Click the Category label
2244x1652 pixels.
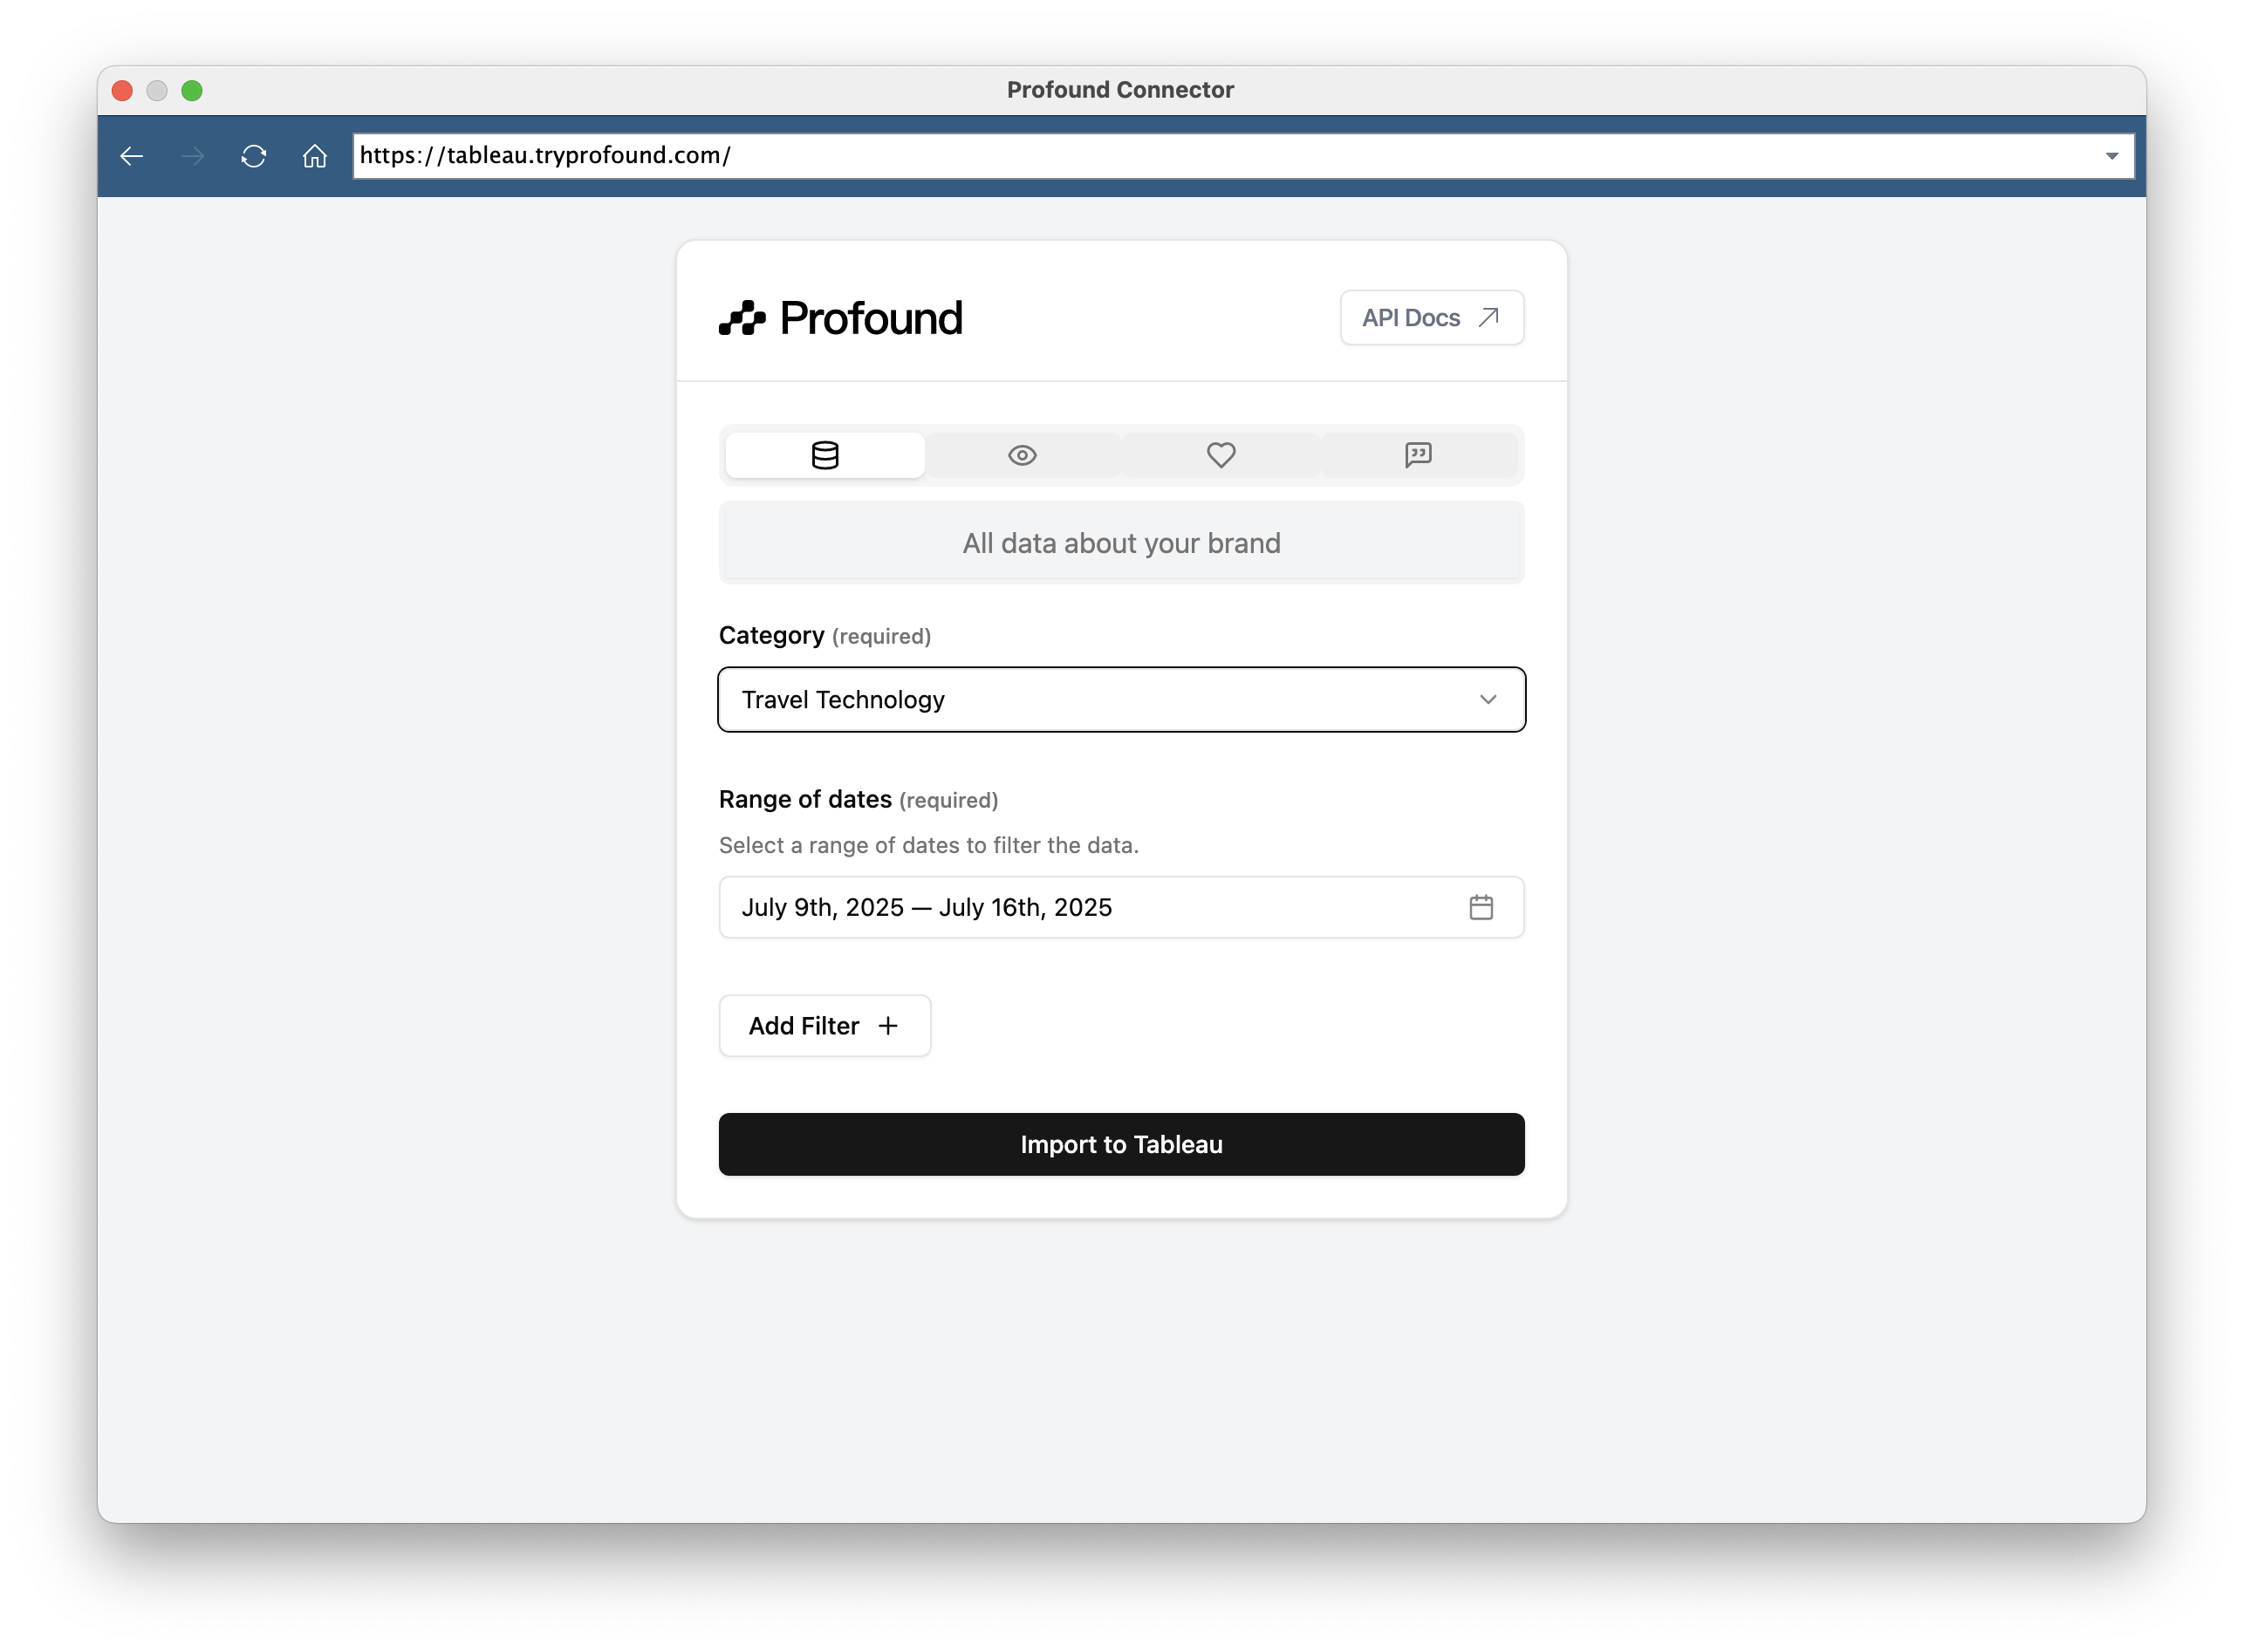[771, 635]
